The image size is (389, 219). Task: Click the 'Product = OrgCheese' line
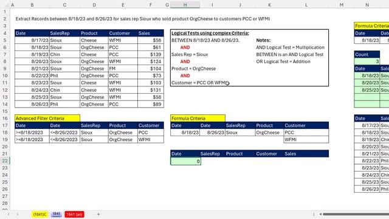click(x=193, y=69)
